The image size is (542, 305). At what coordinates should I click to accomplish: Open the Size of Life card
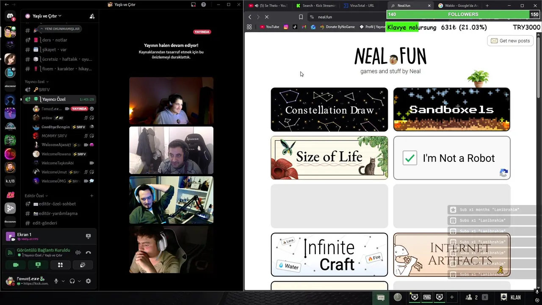pos(329,158)
